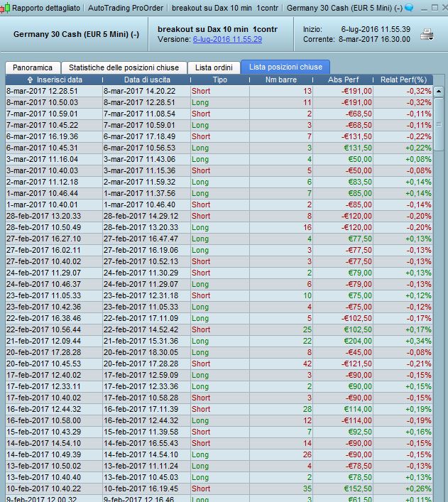Click the print report icon

point(427,35)
